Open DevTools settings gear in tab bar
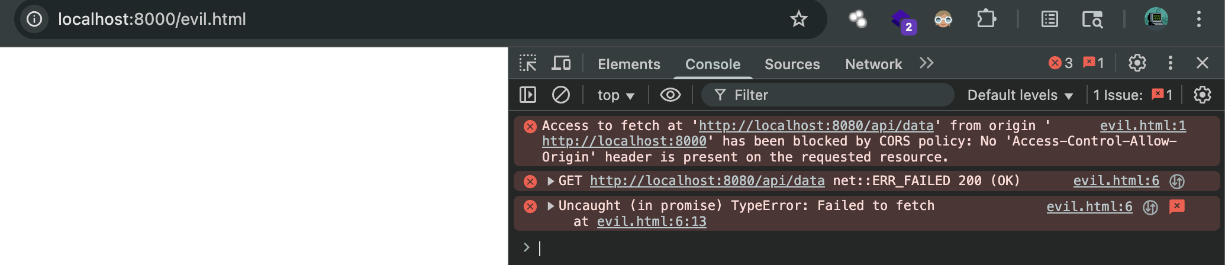This screenshot has height=265, width=1225. coord(1137,63)
